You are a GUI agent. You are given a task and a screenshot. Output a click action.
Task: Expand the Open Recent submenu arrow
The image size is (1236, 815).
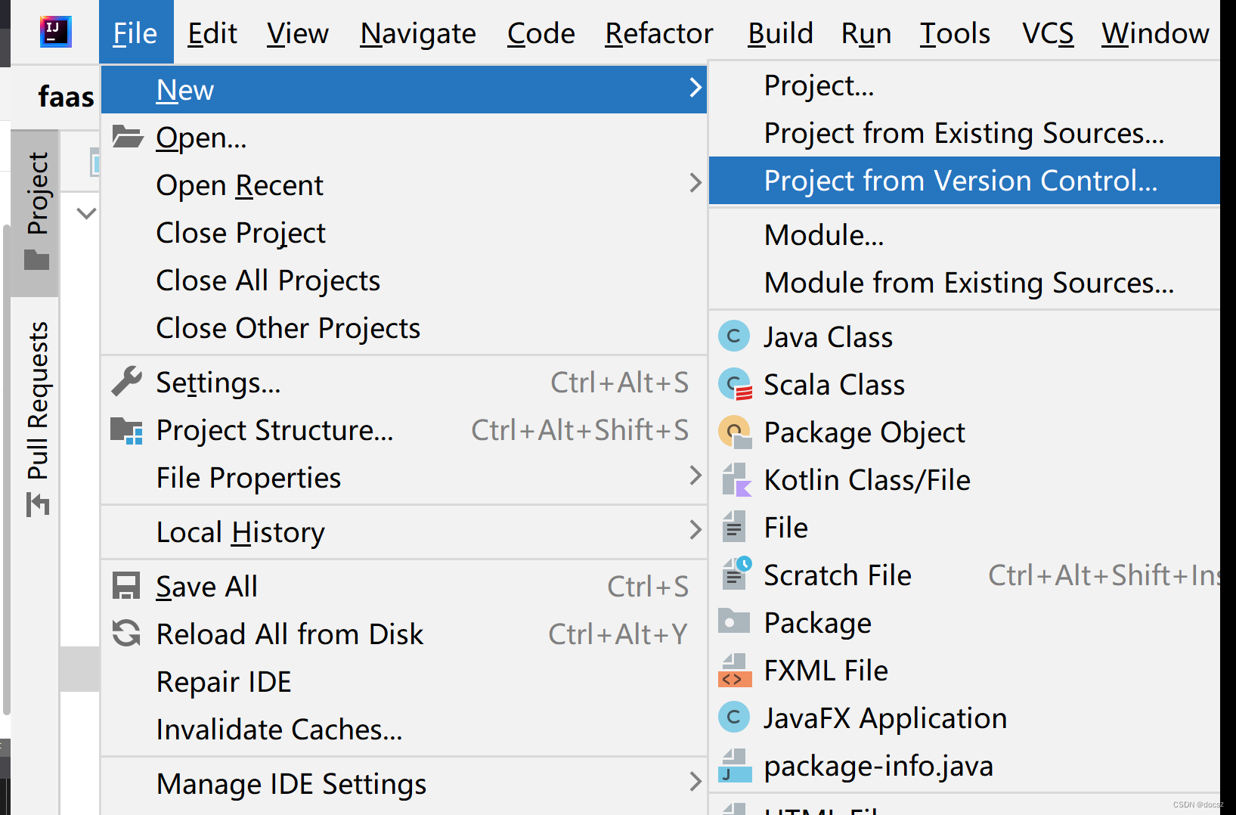[695, 183]
